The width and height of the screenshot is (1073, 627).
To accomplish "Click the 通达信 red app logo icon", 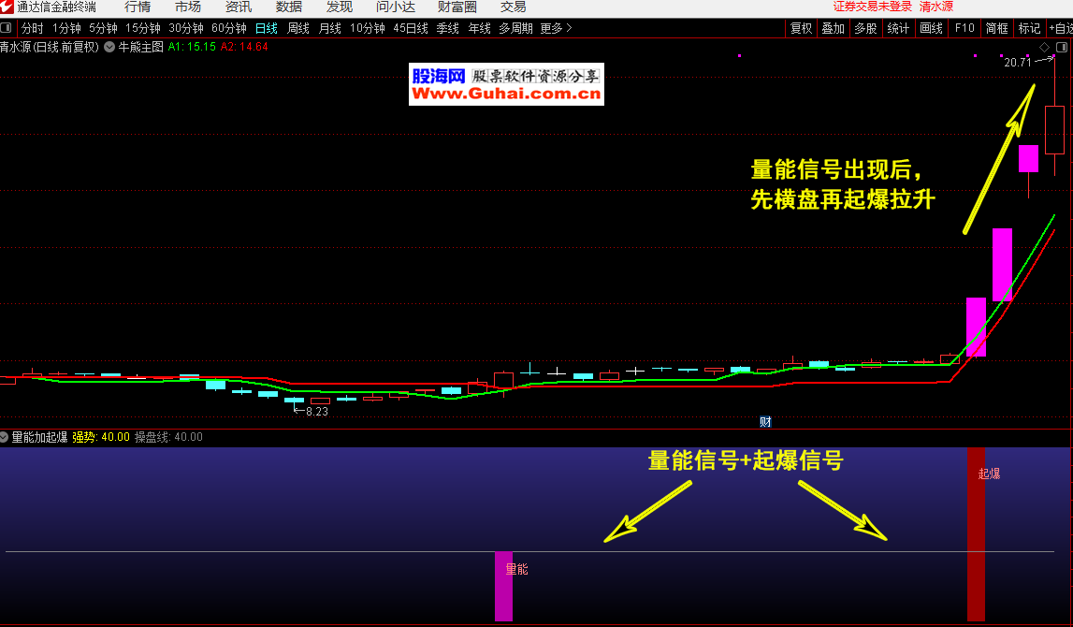I will coord(7,7).
